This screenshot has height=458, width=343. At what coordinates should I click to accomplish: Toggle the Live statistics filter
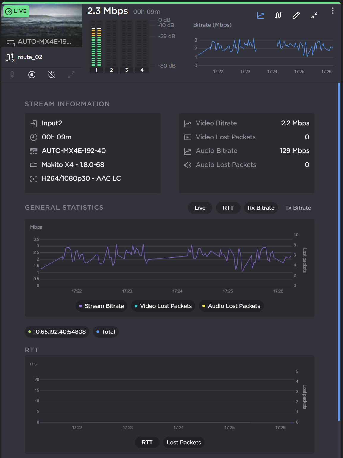click(200, 208)
